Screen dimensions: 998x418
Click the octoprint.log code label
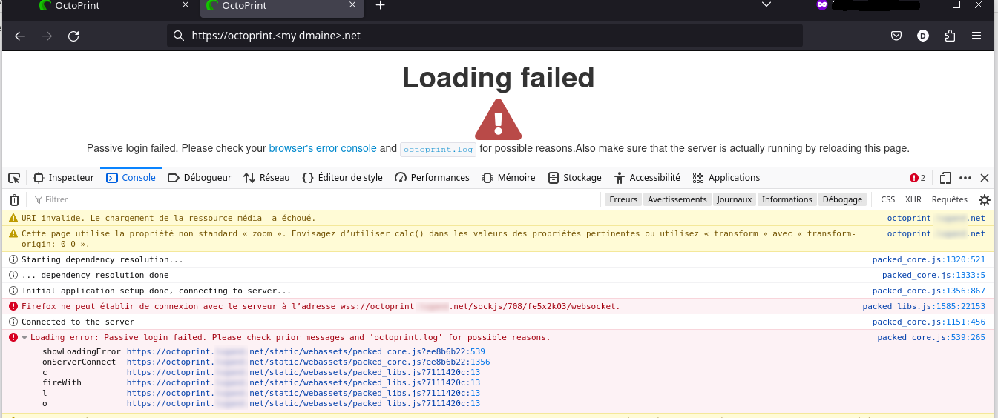pyautogui.click(x=438, y=149)
